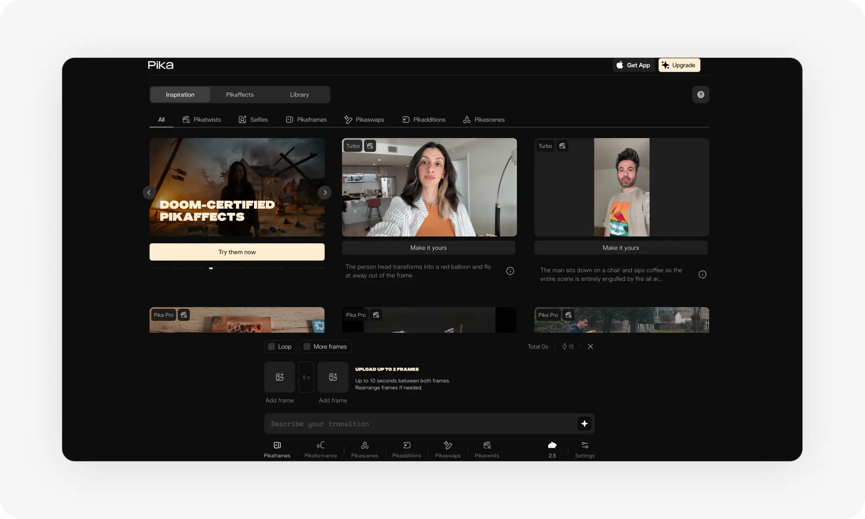The width and height of the screenshot is (865, 519).
Task: Filter inspiration by Selfies
Action: (253, 120)
